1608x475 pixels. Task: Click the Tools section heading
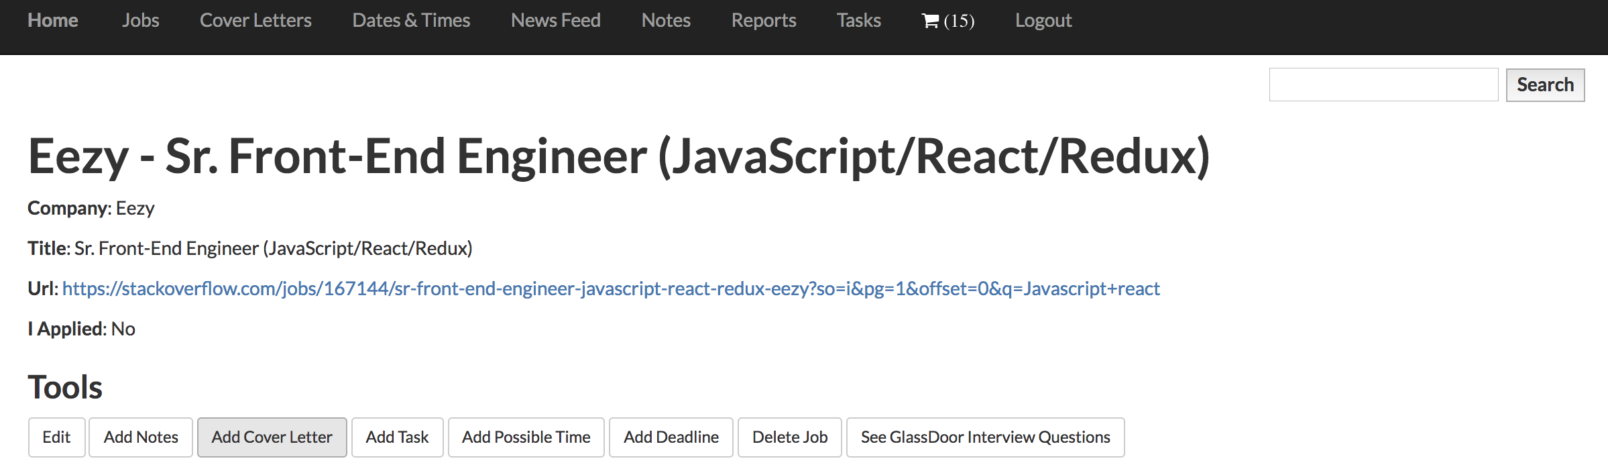[x=65, y=387]
